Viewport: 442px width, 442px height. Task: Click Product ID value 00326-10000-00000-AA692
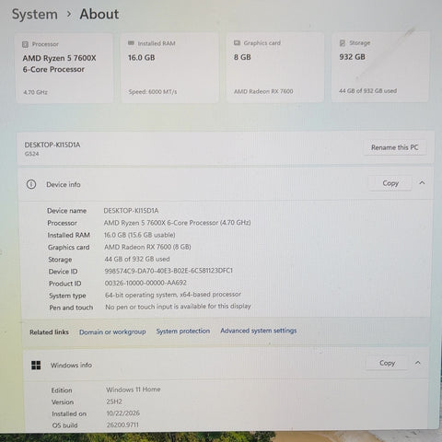[145, 283]
